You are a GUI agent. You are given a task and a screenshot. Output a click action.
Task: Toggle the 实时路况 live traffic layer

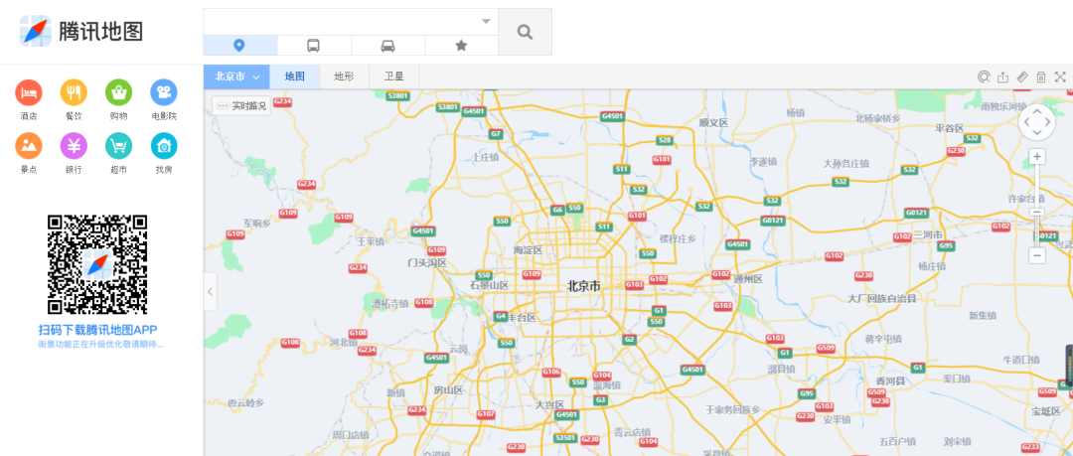pyautogui.click(x=241, y=106)
